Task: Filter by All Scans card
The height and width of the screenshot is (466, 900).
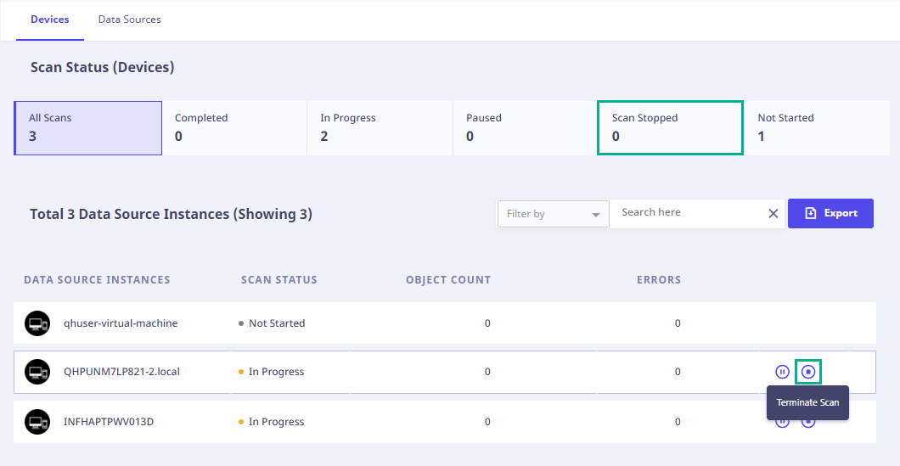Action: 87,128
